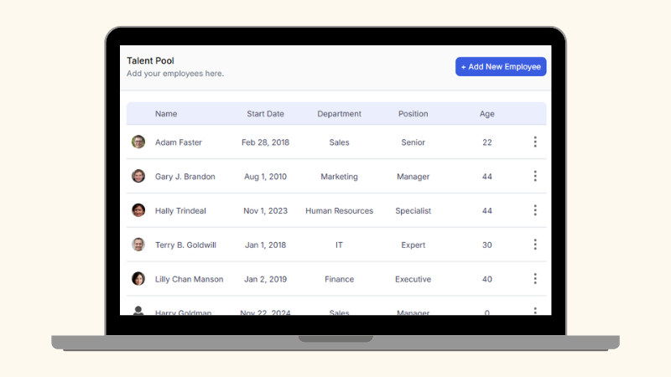Select the name Lilly Chan Manson
Screen dimensions: 671x377
[190, 279]
